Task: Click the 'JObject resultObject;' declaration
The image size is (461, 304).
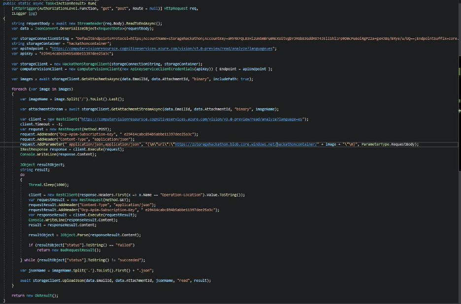Action: (x=42, y=164)
